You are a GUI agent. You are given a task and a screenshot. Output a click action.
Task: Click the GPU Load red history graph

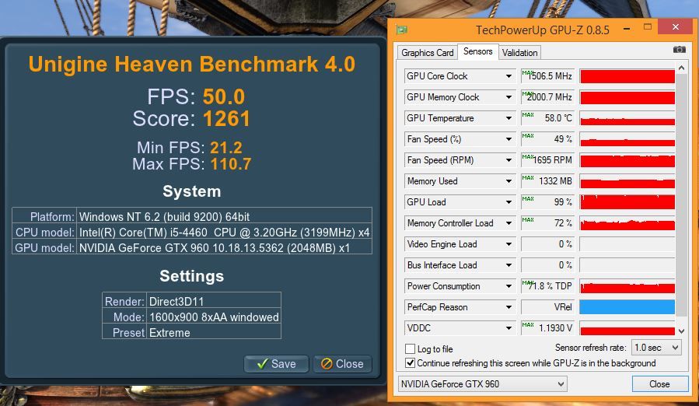tap(627, 202)
